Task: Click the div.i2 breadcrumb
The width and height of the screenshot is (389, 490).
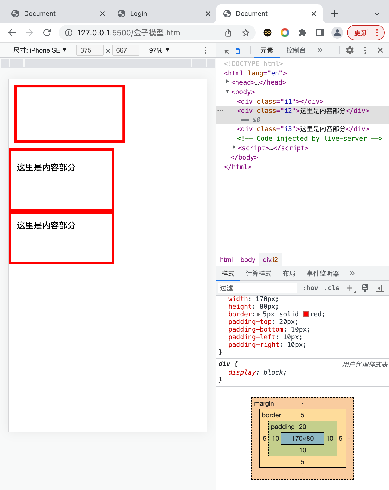Action: 270,260
